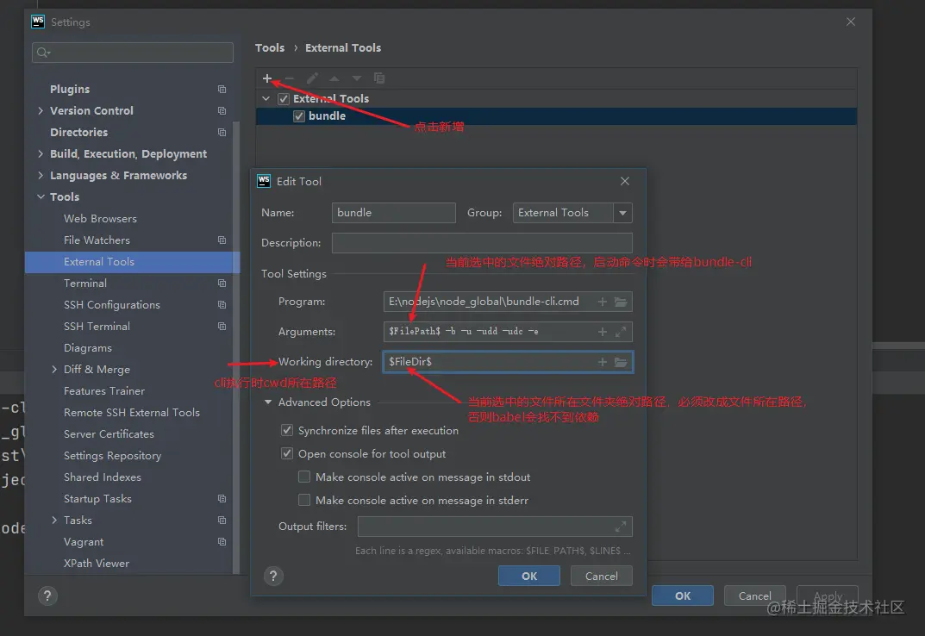925x636 pixels.
Task: Expand the Output filters editor
Action: tap(621, 527)
